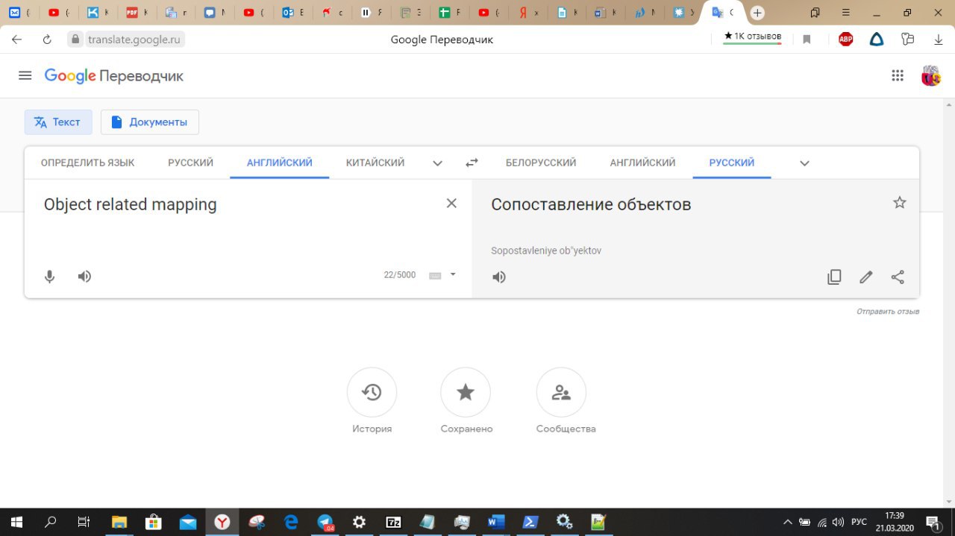The height and width of the screenshot is (536, 955).
Task: Share the translation
Action: click(x=898, y=277)
